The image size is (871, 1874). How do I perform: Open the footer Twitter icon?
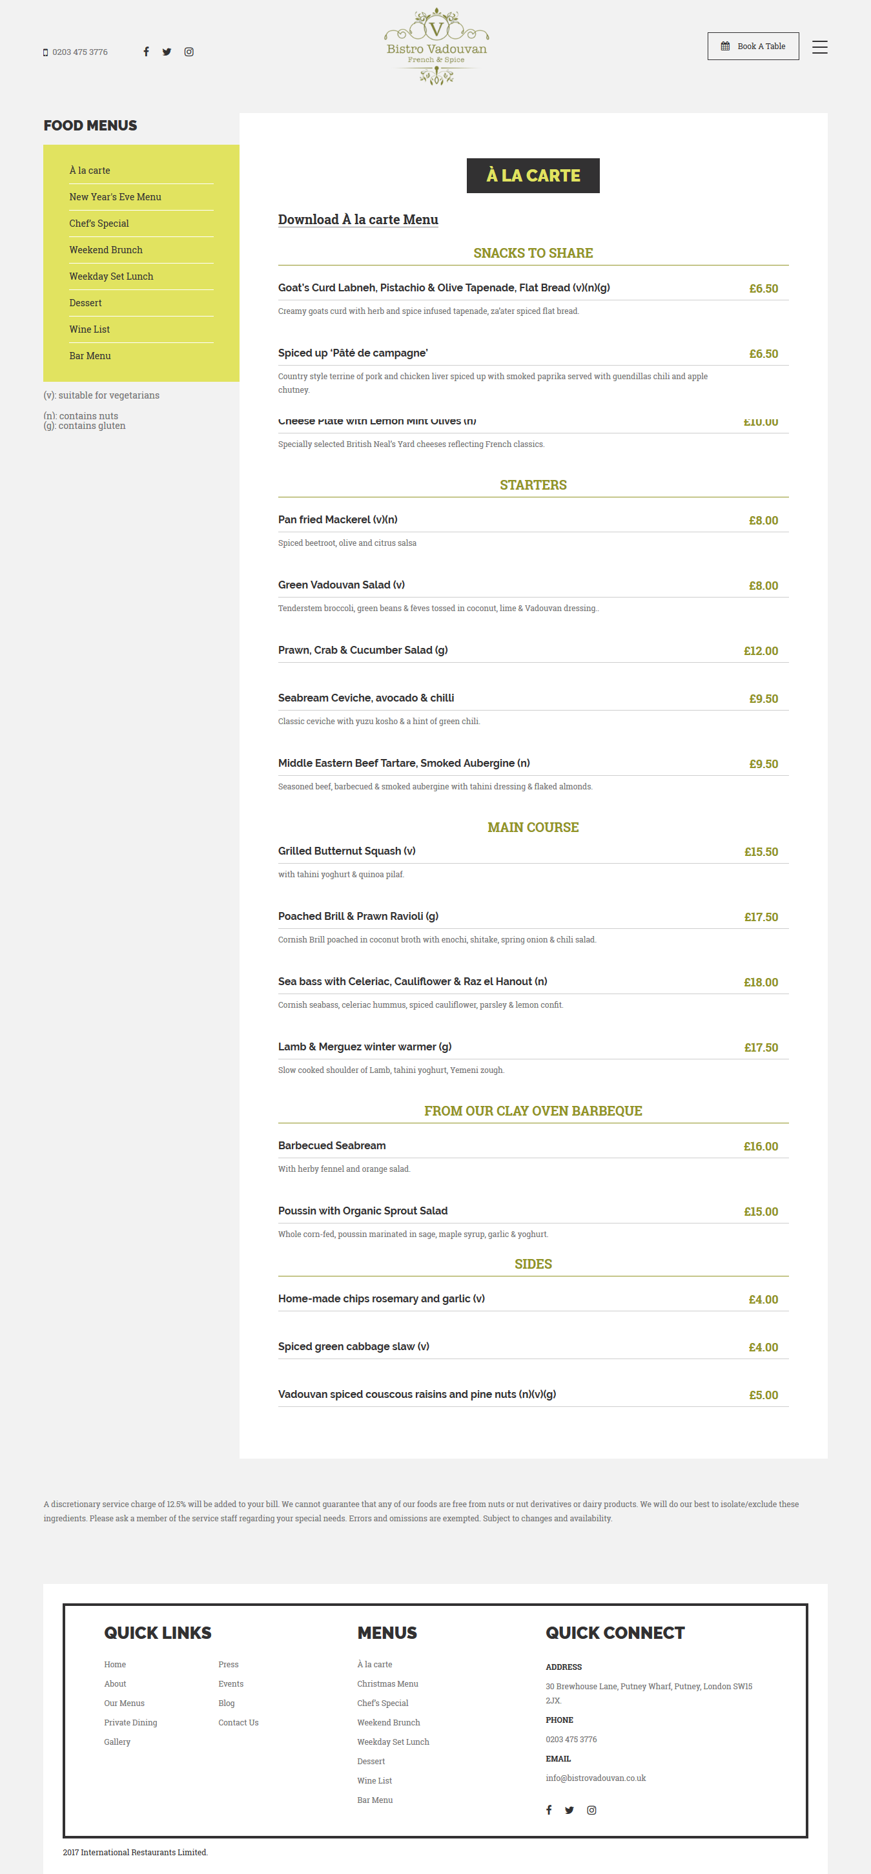click(569, 1810)
